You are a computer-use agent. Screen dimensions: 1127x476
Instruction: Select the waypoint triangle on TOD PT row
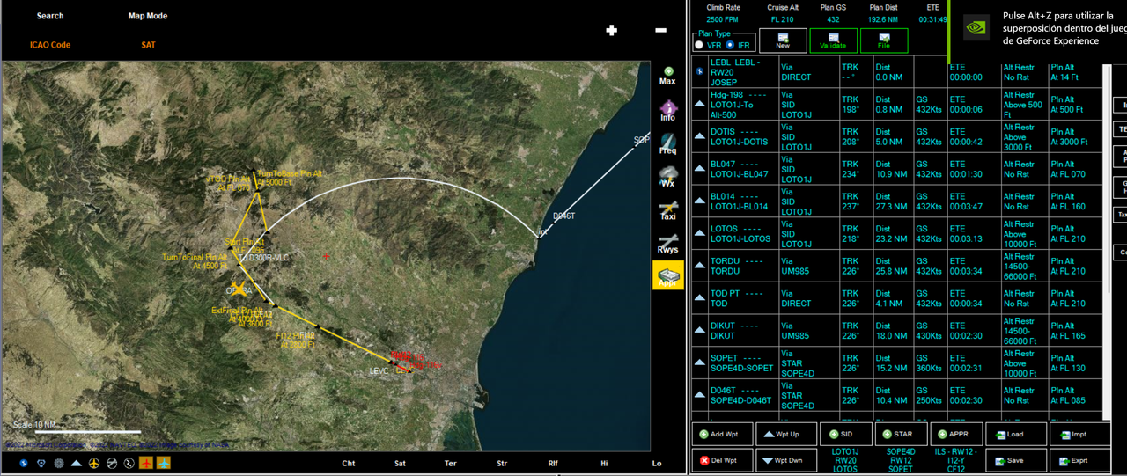click(700, 297)
